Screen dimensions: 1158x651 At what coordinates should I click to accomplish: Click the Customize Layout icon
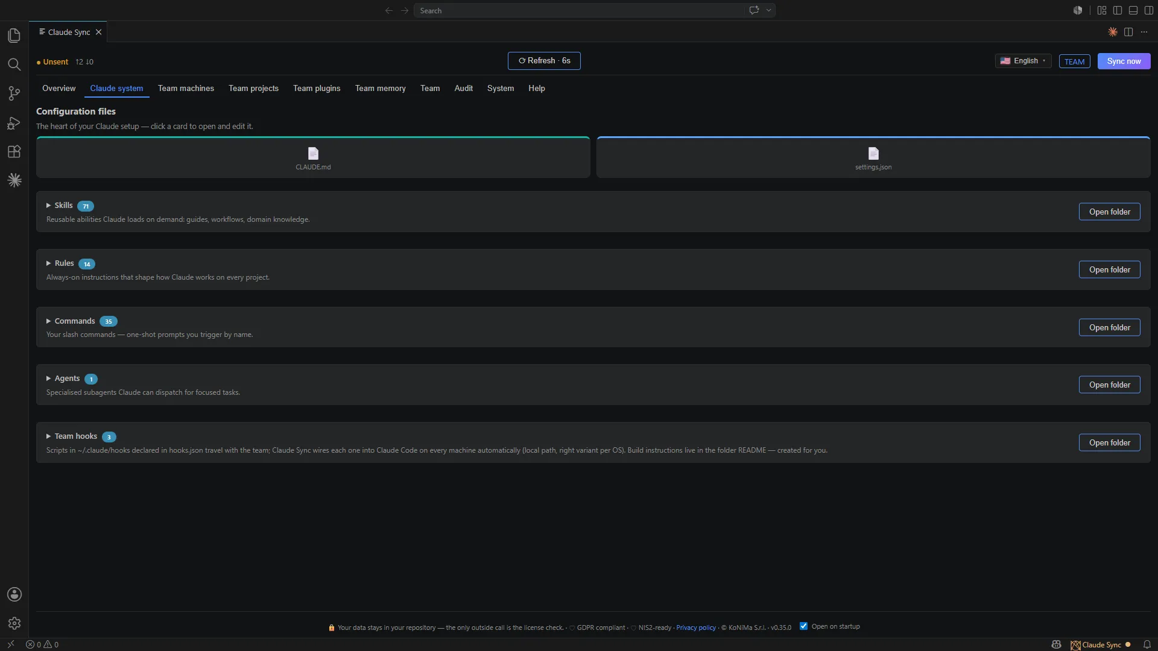(x=1102, y=10)
